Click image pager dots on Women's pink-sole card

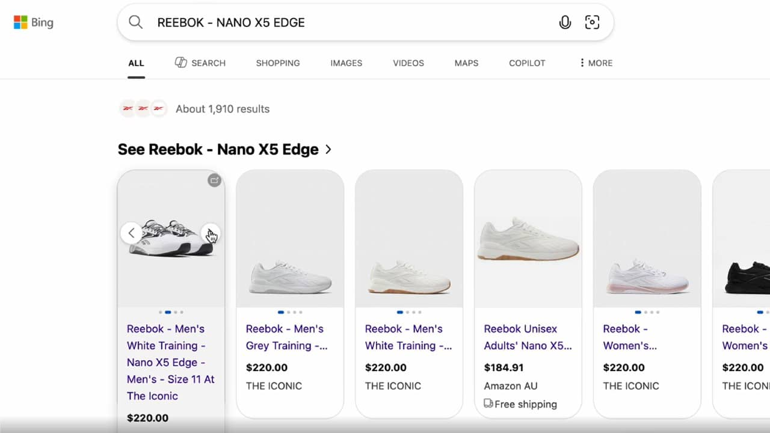(647, 312)
